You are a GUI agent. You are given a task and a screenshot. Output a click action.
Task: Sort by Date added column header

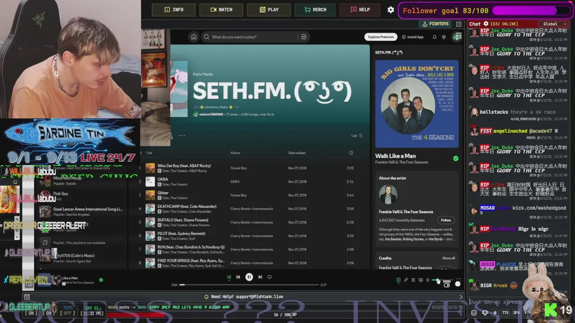297,153
